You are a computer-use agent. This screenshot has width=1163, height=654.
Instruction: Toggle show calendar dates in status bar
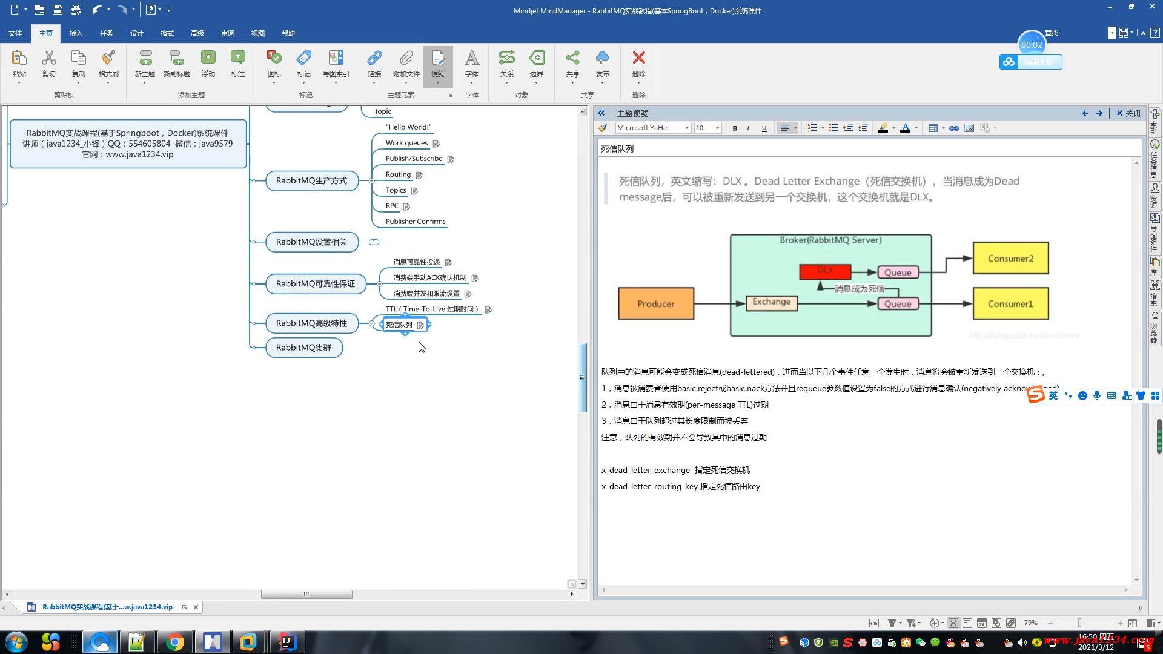(982, 623)
